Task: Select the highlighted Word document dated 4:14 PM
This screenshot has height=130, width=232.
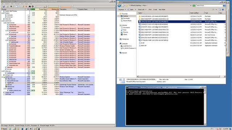Action: tap(182, 22)
